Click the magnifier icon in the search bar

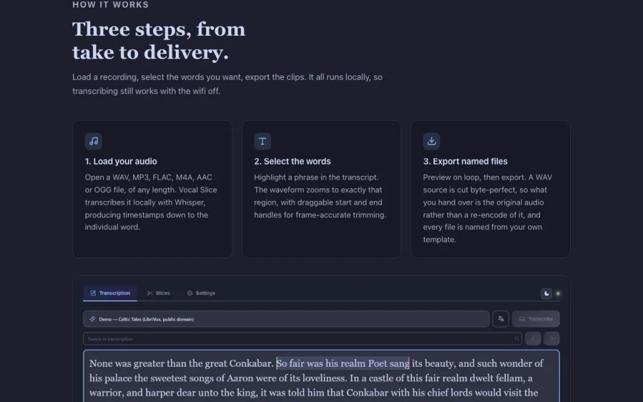[x=517, y=339]
